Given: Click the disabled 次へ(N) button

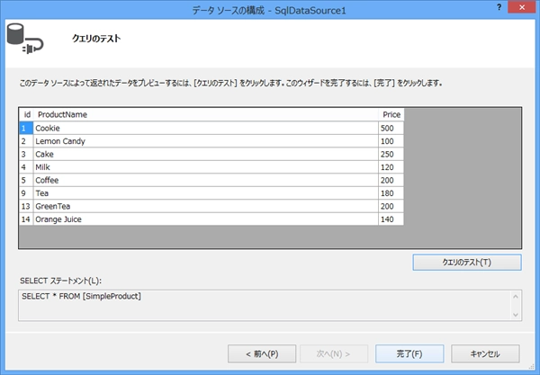Looking at the screenshot, I should click(333, 353).
